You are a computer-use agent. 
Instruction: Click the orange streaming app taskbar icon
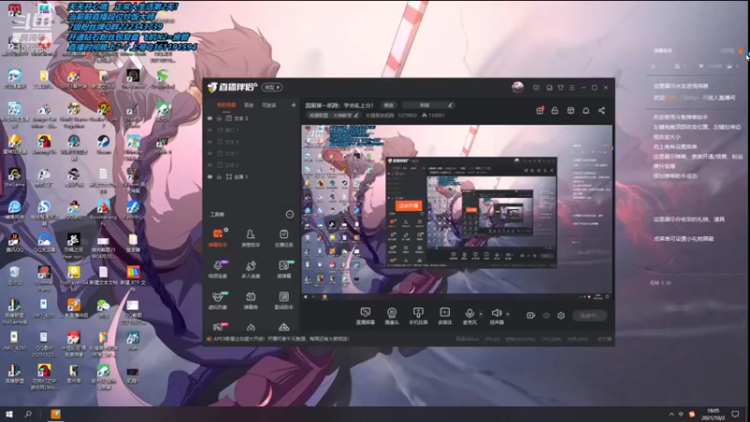(x=56, y=414)
